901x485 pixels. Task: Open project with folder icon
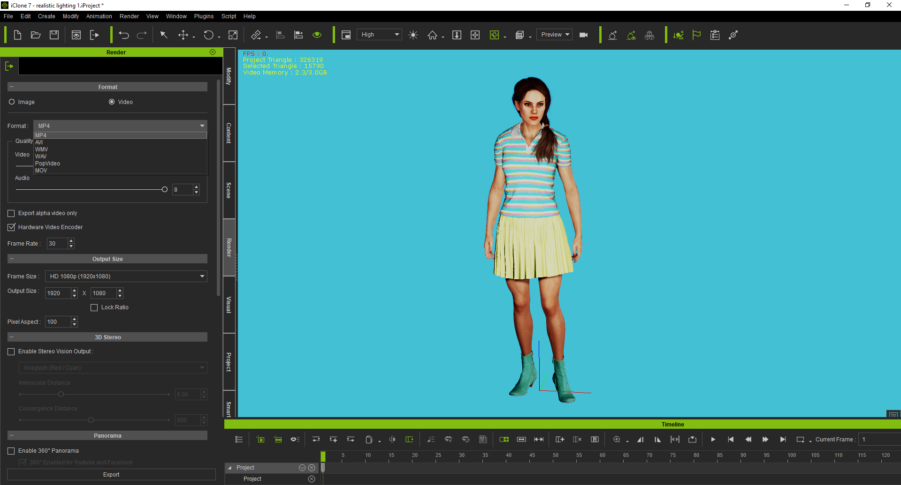[36, 35]
